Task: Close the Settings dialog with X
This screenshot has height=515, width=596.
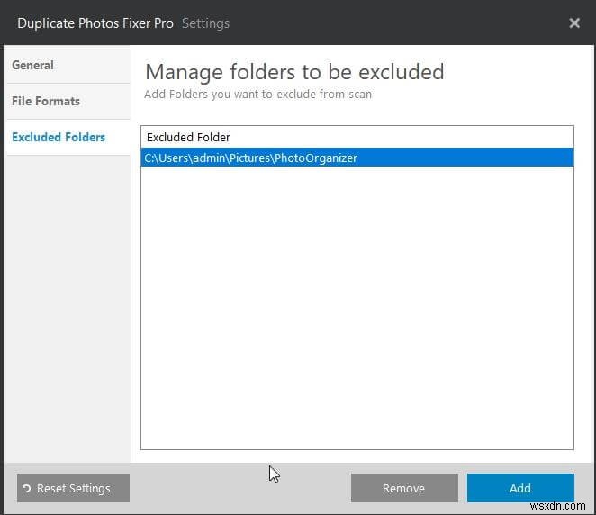Action: coord(574,23)
